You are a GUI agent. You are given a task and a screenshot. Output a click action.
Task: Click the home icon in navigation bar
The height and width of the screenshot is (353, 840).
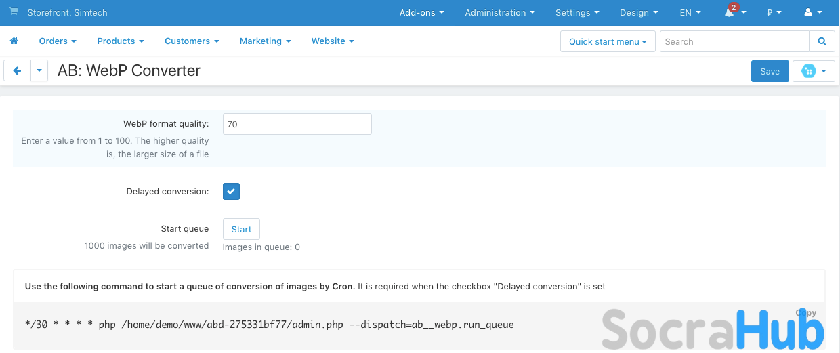click(14, 41)
